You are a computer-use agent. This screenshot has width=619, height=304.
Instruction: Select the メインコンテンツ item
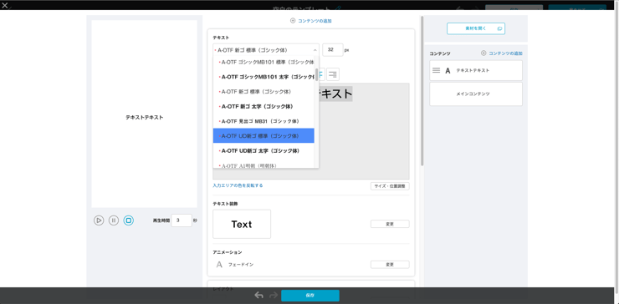click(476, 94)
